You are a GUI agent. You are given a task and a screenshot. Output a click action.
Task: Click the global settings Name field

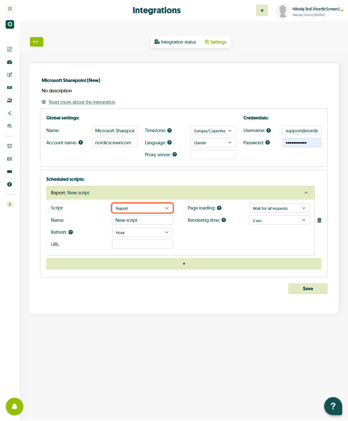point(115,130)
